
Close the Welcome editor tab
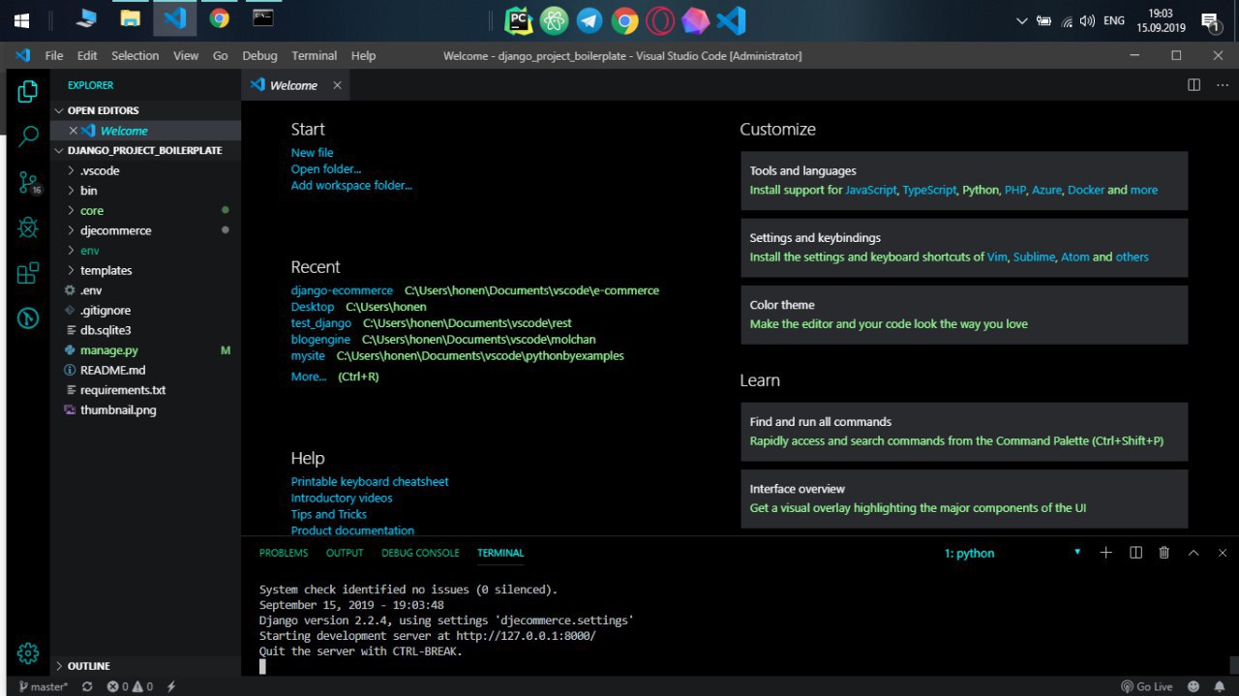pyautogui.click(x=337, y=85)
